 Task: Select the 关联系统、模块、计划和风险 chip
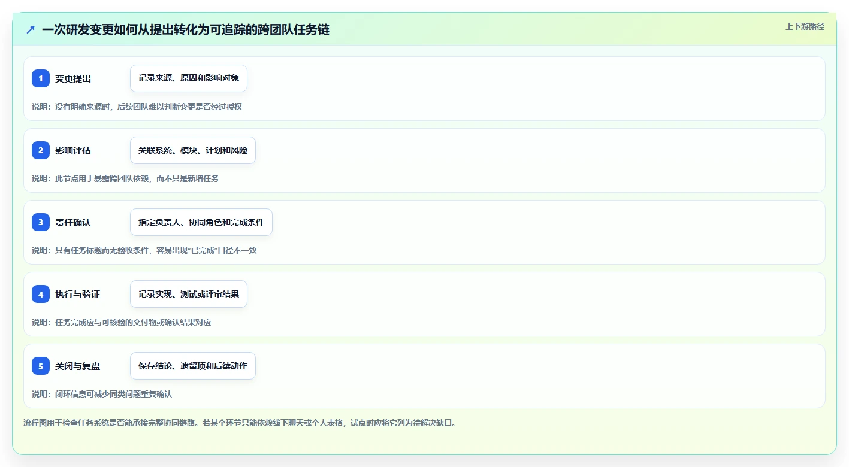click(193, 150)
